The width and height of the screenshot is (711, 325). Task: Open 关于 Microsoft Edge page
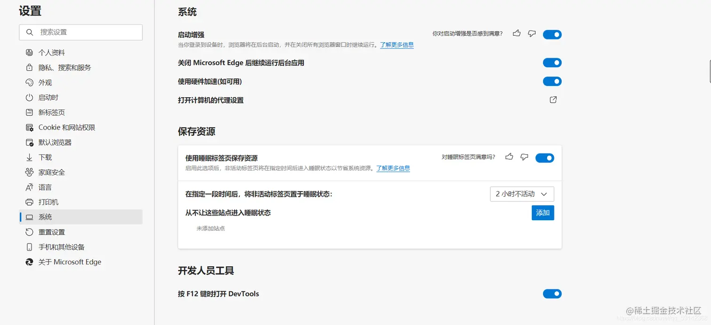(x=69, y=262)
